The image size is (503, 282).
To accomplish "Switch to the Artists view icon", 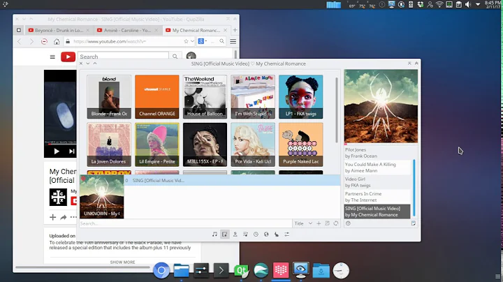I will pos(235,235).
